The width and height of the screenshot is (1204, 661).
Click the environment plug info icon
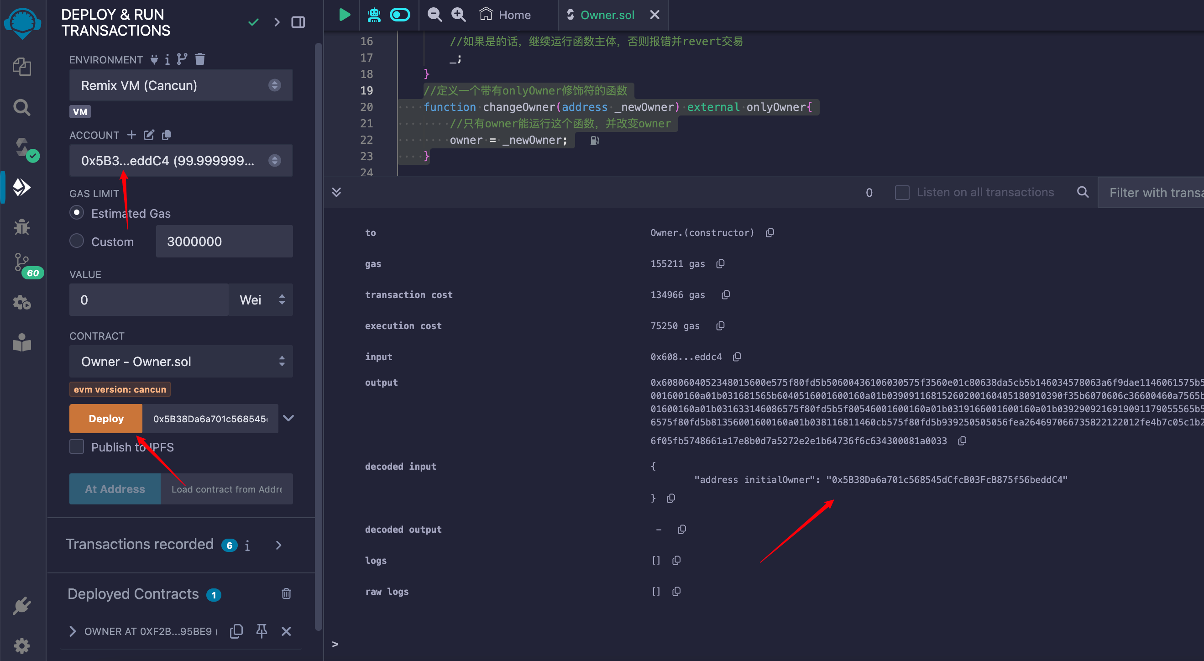click(154, 59)
